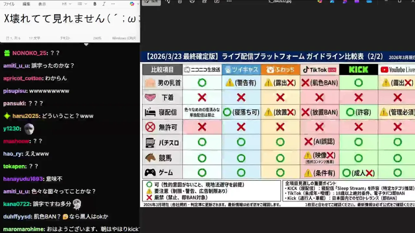Click the ツイキャス column header
Screen dimensions: 415x233
click(x=242, y=70)
